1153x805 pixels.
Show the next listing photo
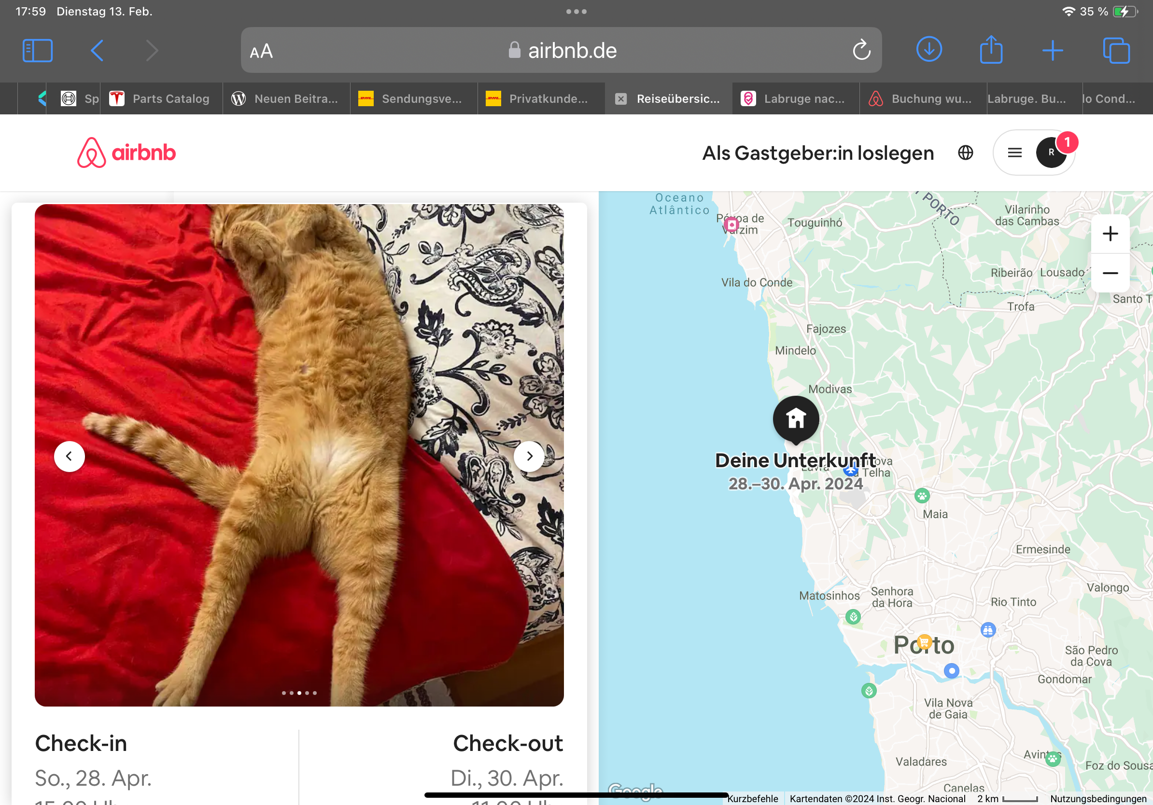[x=529, y=456]
